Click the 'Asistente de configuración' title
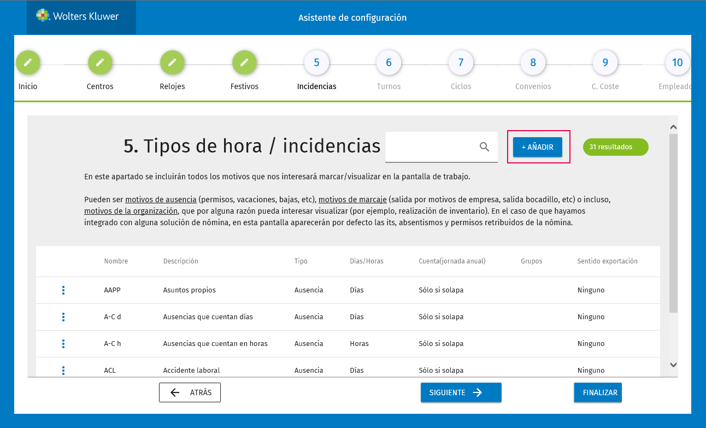This screenshot has height=428, width=706. pos(352,17)
